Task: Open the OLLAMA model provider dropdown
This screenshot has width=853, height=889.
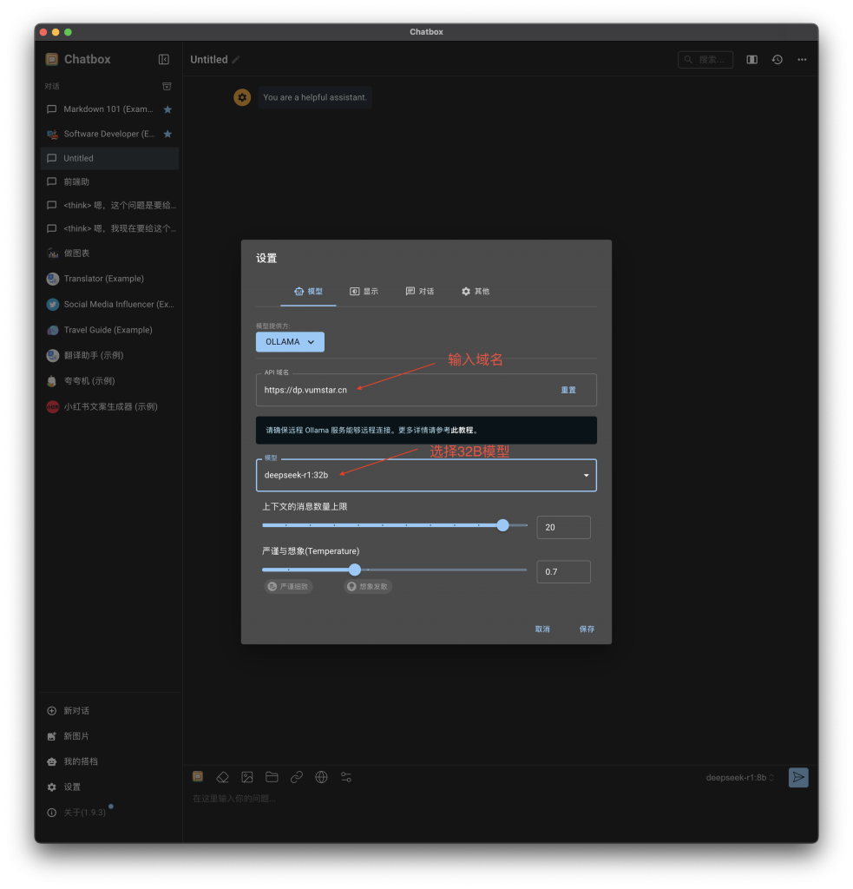Action: pos(290,342)
